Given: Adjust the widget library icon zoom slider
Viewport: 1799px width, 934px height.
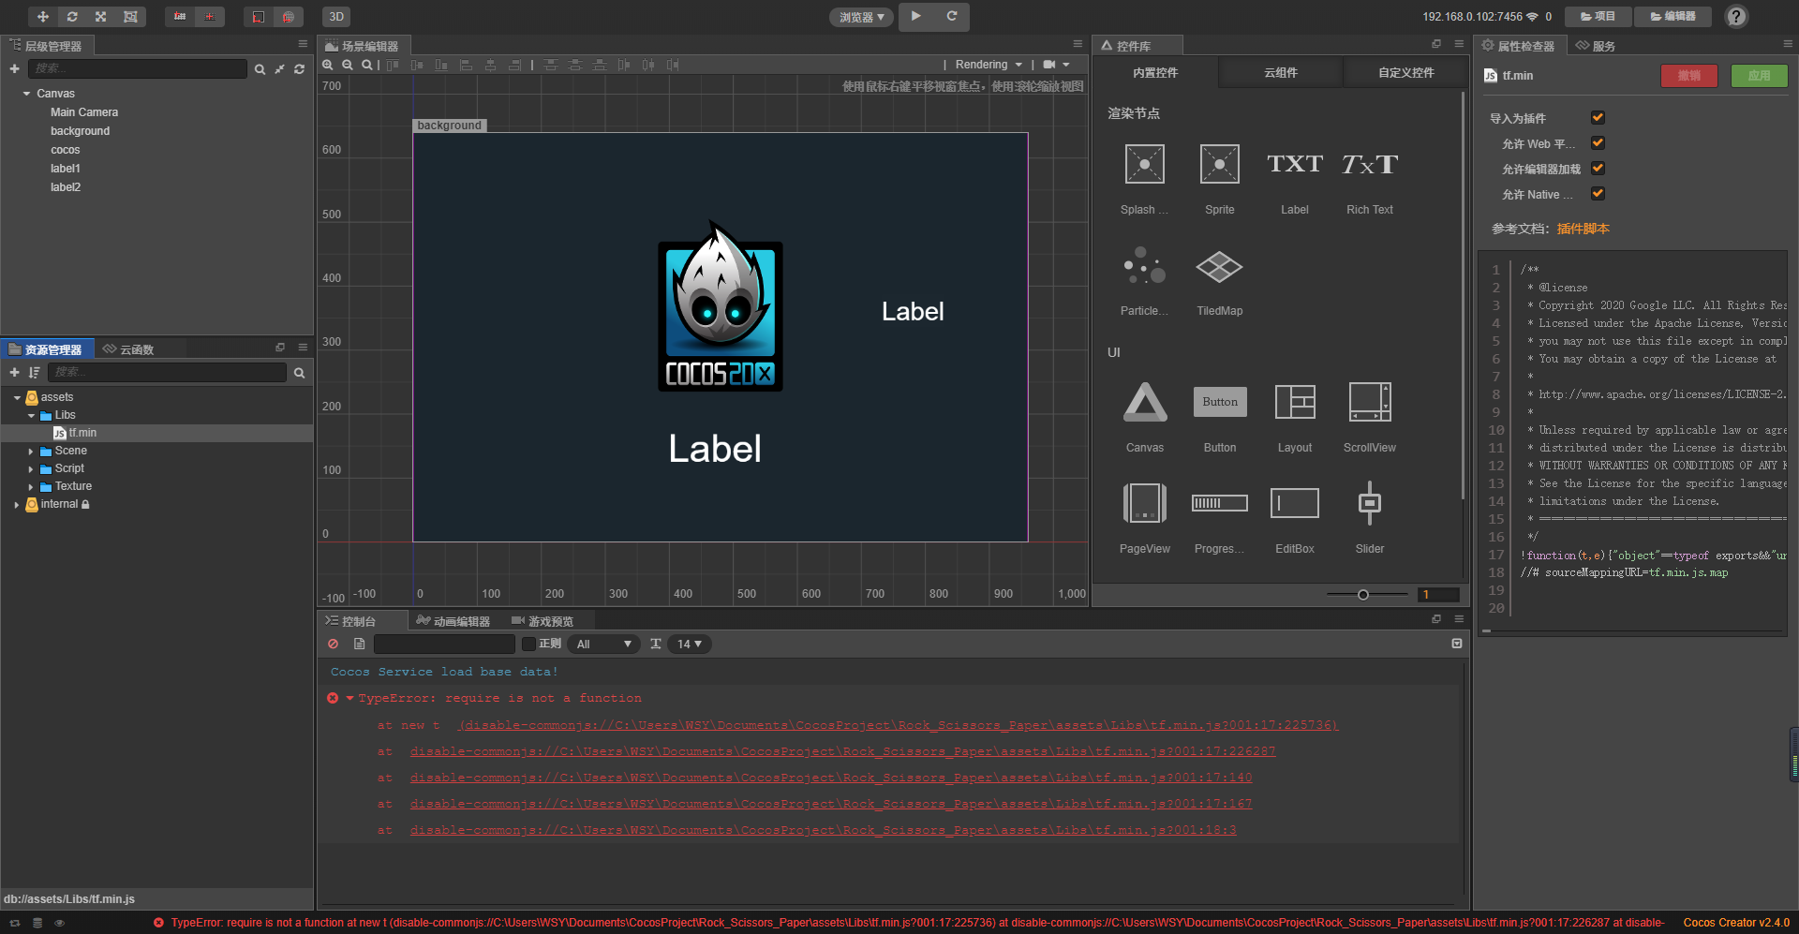Looking at the screenshot, I should tap(1363, 595).
